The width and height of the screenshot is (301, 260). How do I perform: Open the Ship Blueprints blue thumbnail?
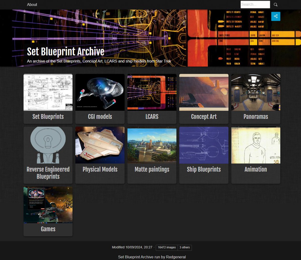pos(204,145)
